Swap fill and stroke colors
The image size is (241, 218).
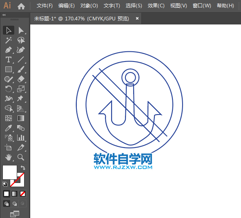click(23, 168)
